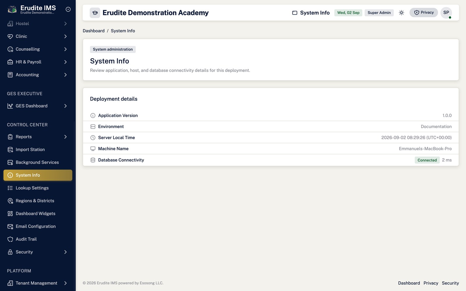Open Background Services page
Image resolution: width=466 pixels, height=291 pixels.
pos(38,162)
